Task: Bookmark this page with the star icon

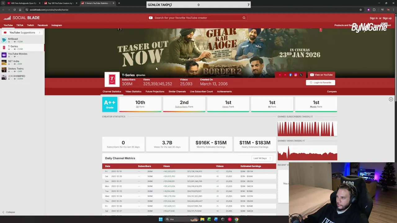Action: click(361, 10)
